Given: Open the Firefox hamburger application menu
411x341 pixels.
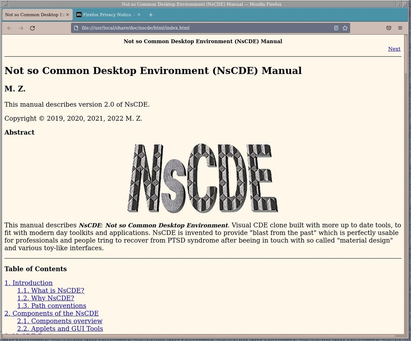Looking at the screenshot, I should 400,28.
